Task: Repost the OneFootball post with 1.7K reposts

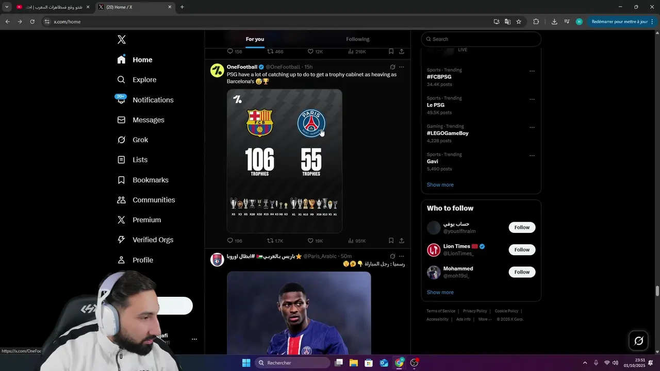Action: click(275, 241)
